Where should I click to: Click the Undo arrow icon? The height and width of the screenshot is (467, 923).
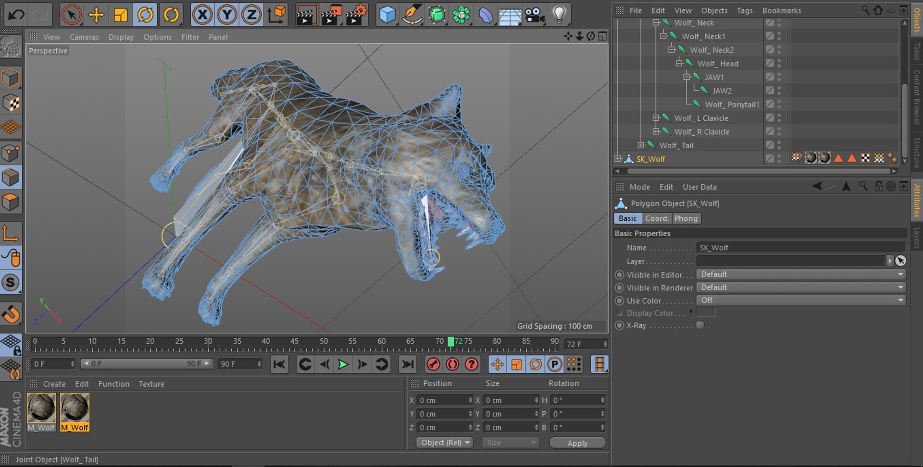pyautogui.click(x=16, y=14)
